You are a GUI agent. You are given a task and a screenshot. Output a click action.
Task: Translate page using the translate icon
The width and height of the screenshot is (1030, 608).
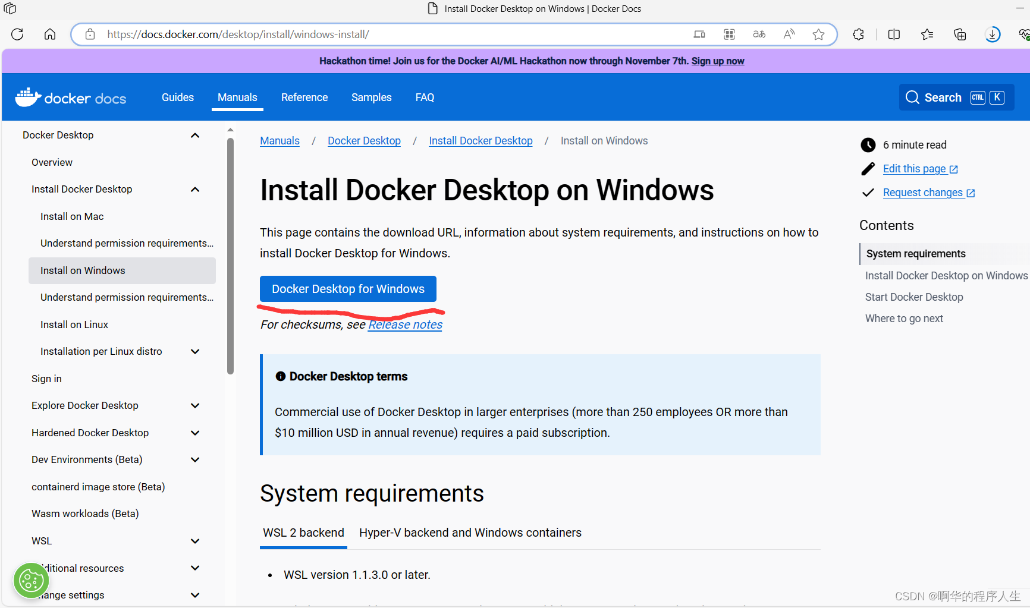759,34
